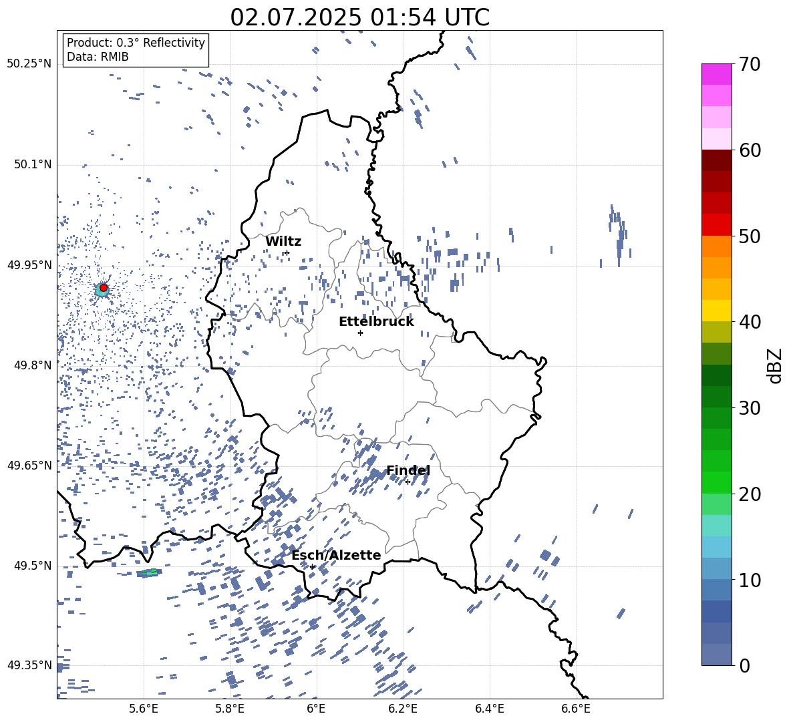Viewport: 791px width, 722px height.
Task: Click the 5.8°E longitude label
Action: tap(230, 709)
